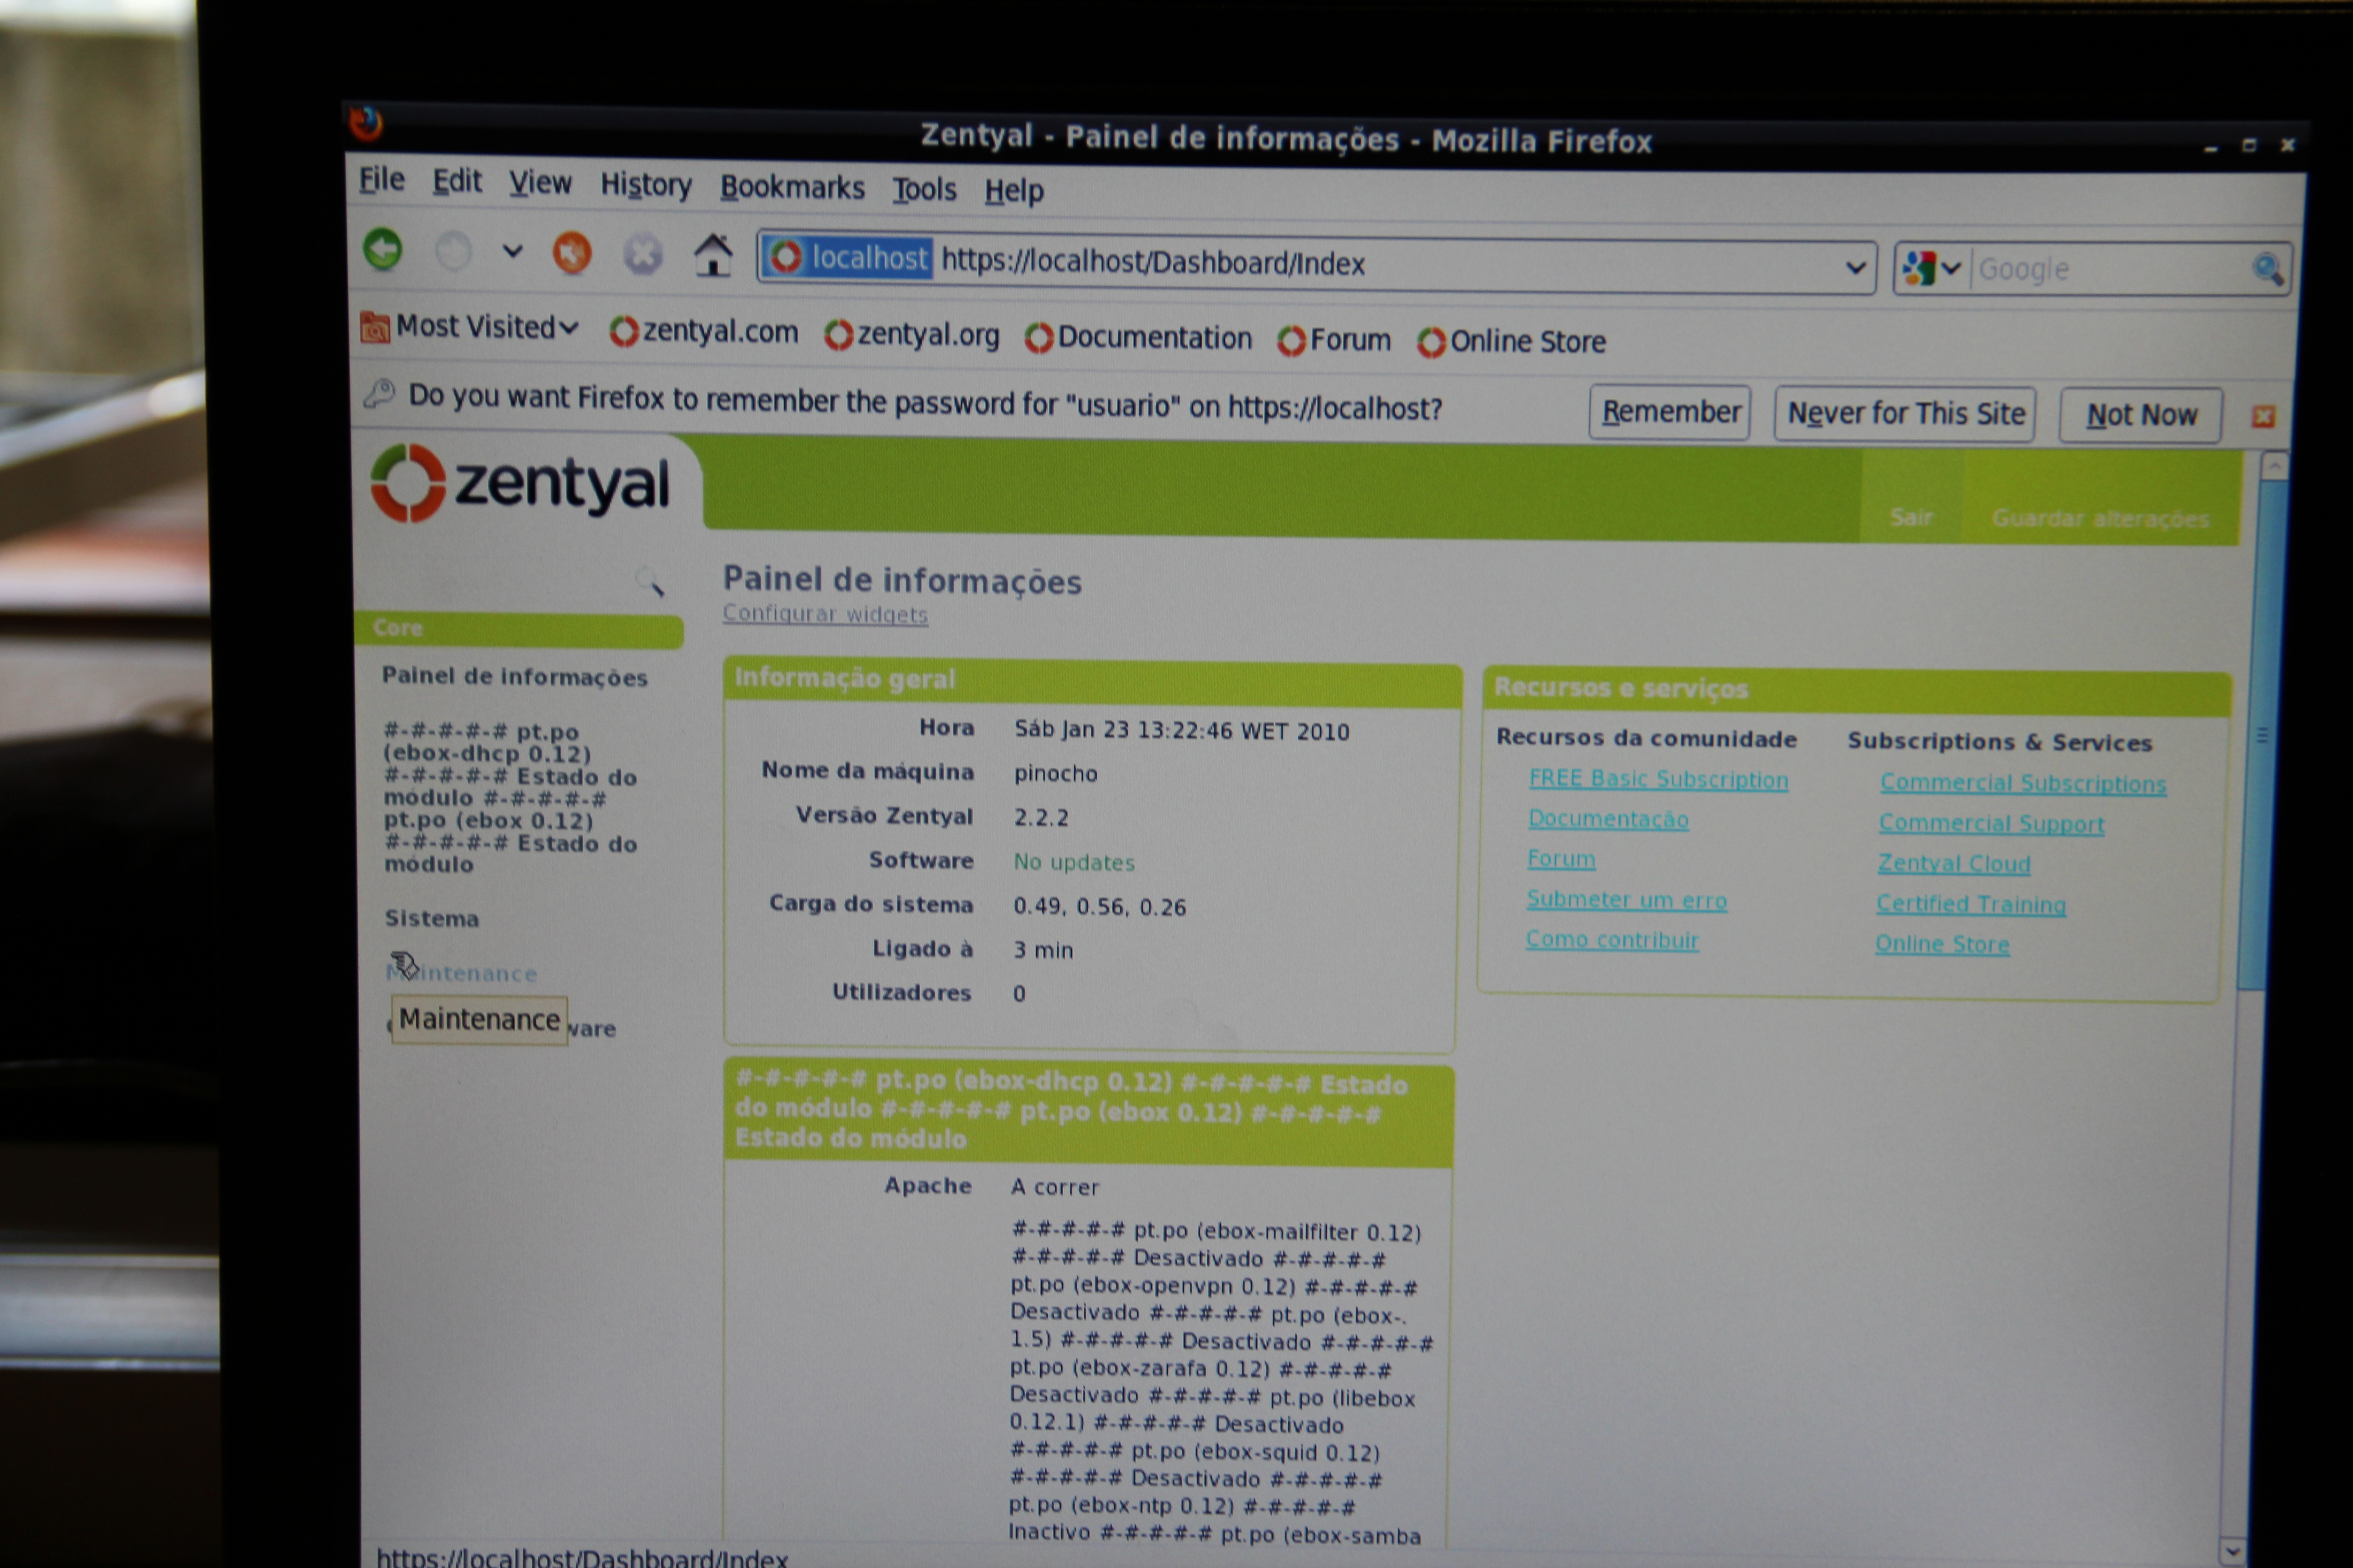Open the navigation history dropdown arrow

click(512, 252)
